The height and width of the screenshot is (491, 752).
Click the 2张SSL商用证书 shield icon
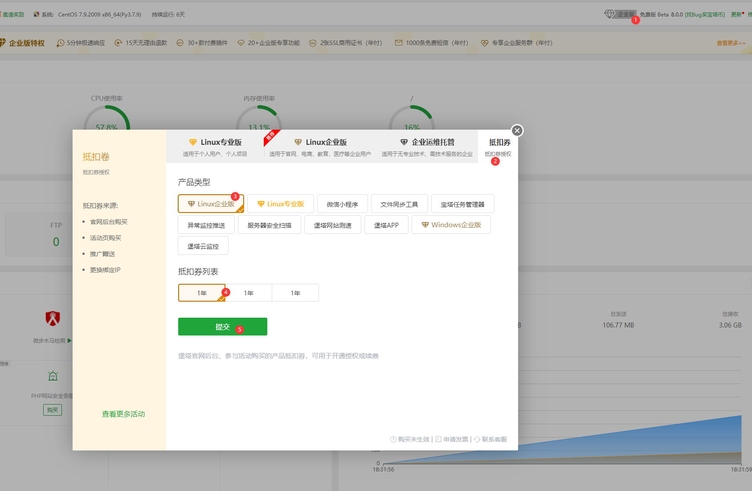coord(313,43)
